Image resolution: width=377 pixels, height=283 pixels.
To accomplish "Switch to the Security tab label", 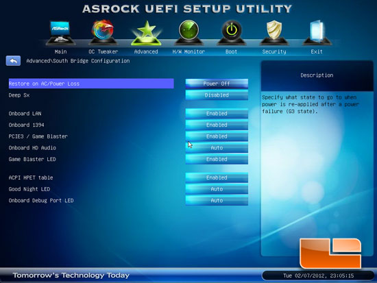I will click(x=274, y=51).
